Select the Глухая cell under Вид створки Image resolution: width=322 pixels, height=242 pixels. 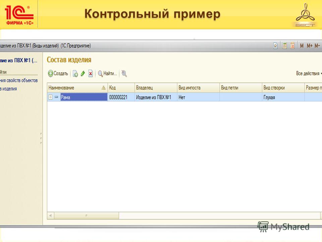(x=283, y=97)
